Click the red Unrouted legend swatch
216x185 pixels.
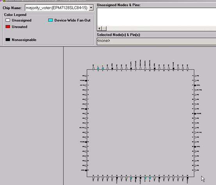point(8,27)
